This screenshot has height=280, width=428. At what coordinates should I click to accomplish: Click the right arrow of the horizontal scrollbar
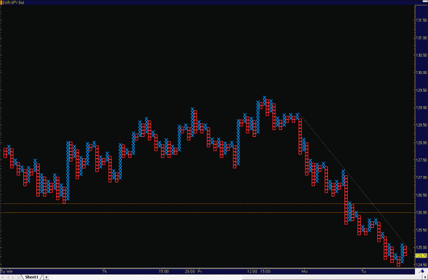coord(425,277)
